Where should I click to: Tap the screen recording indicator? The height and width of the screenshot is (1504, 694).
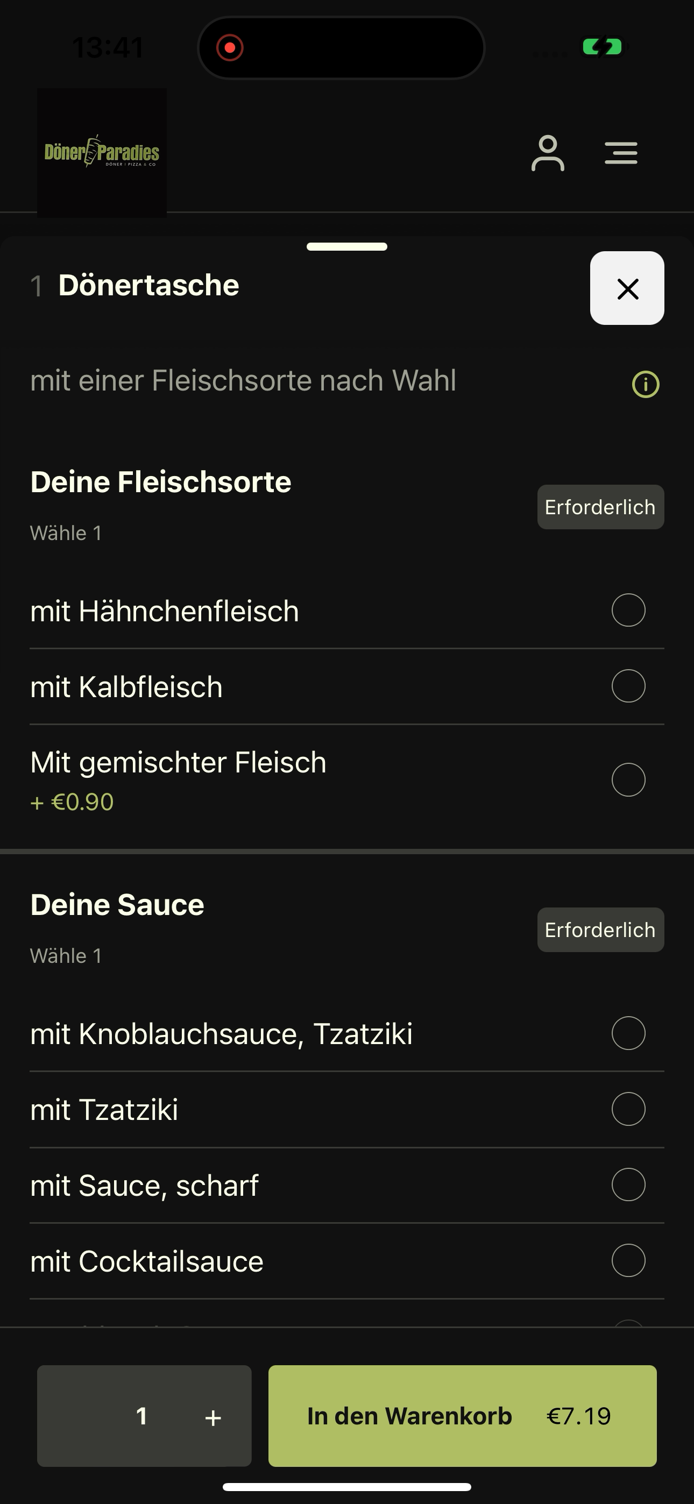pyautogui.click(x=230, y=47)
